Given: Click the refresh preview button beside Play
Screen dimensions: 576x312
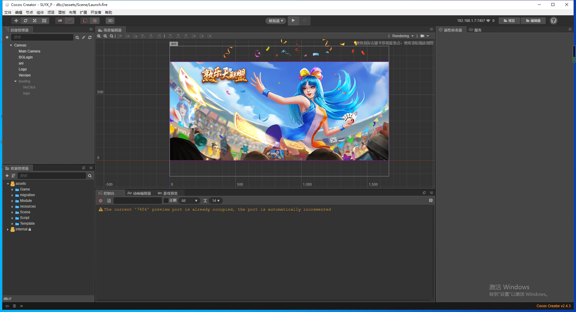Looking at the screenshot, I should point(305,21).
